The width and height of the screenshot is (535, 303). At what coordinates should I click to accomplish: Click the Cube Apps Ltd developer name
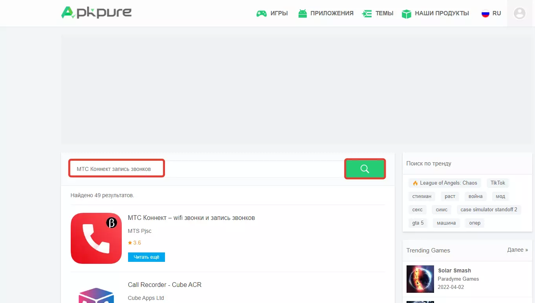[146, 298]
